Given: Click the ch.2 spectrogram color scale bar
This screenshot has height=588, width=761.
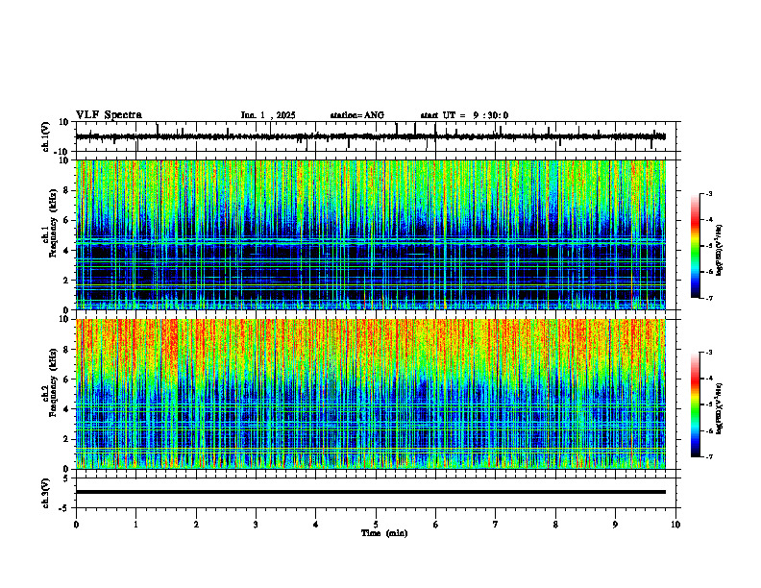Looking at the screenshot, I should point(695,404).
